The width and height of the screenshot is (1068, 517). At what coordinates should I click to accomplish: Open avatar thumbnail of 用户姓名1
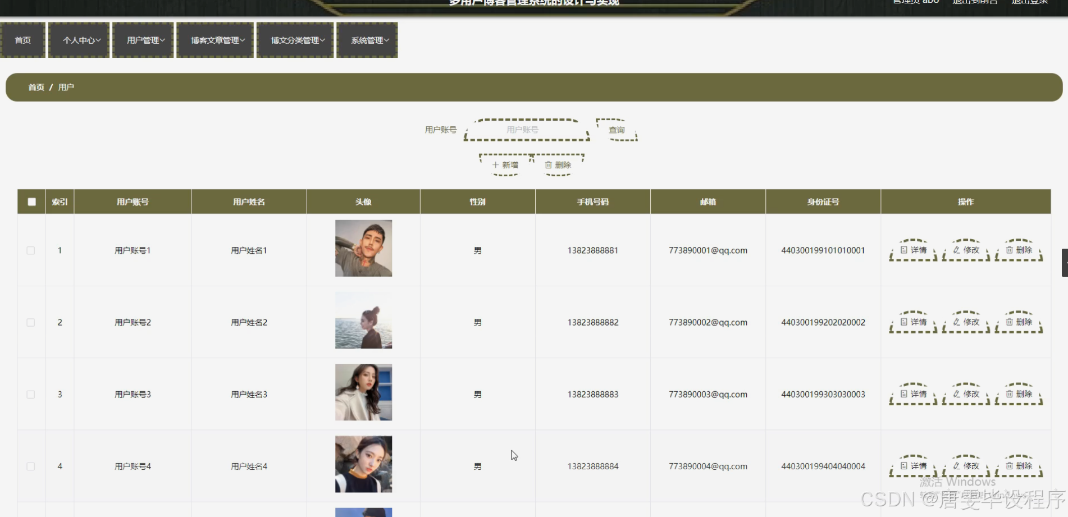pyautogui.click(x=364, y=248)
